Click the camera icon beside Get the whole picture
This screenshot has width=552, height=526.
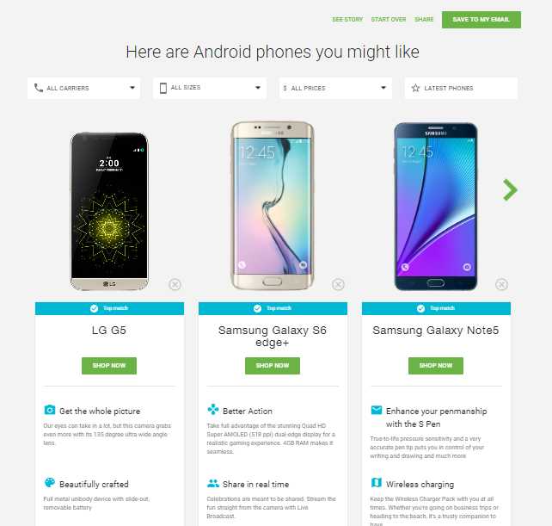click(50, 410)
